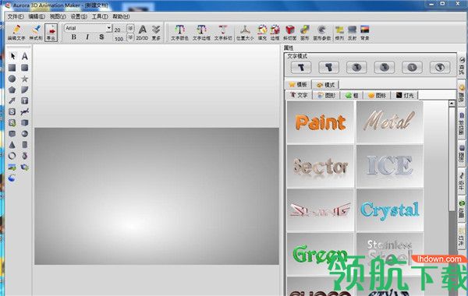The height and width of the screenshot is (296, 468).
Task: Switch to the 模板 templates tab
Action: coord(298,85)
